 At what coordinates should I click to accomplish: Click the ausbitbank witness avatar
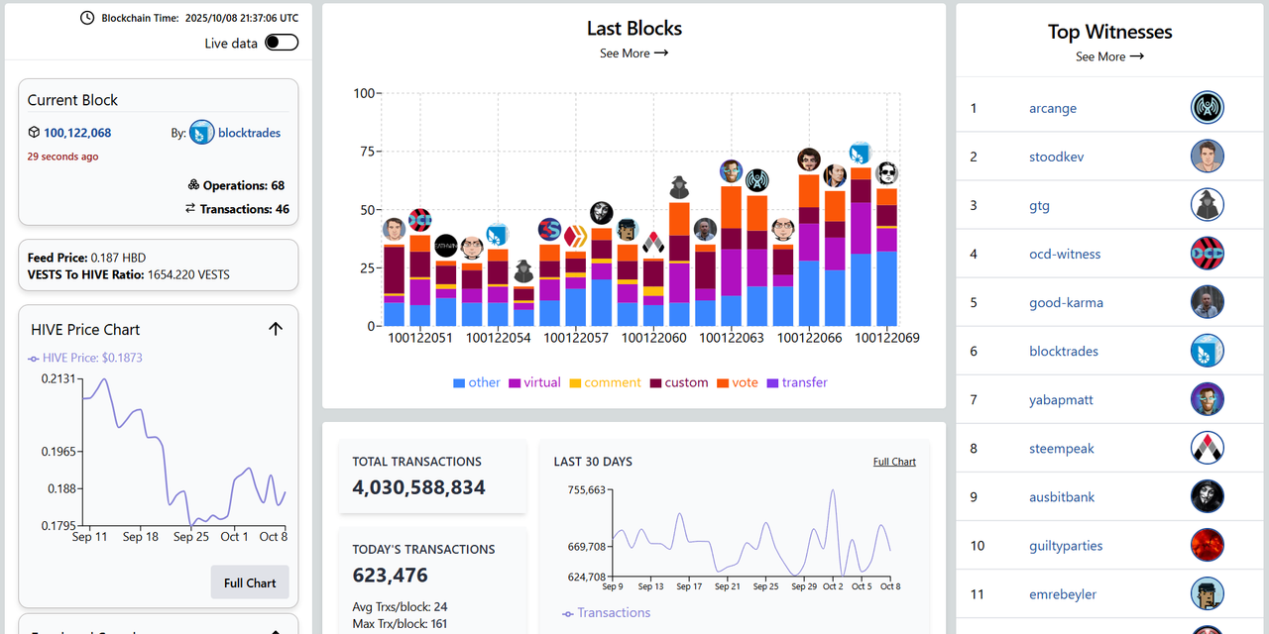[1207, 496]
